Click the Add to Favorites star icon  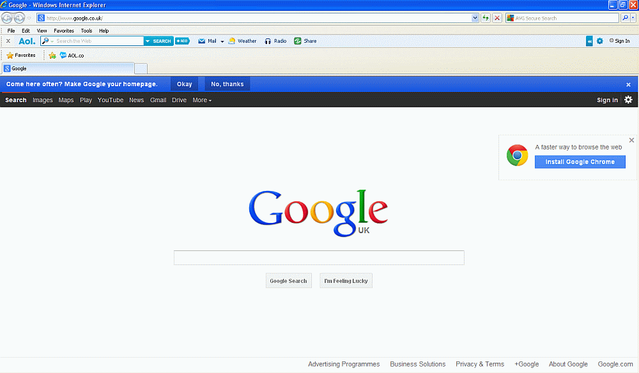(52, 56)
